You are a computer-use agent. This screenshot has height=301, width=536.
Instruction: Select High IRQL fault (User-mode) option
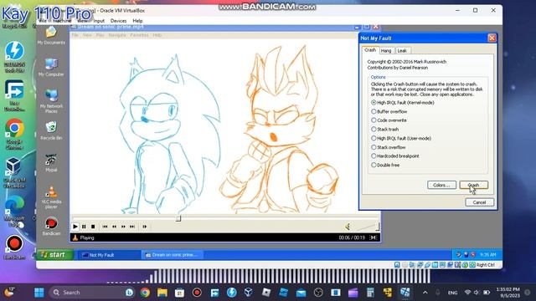point(401,138)
